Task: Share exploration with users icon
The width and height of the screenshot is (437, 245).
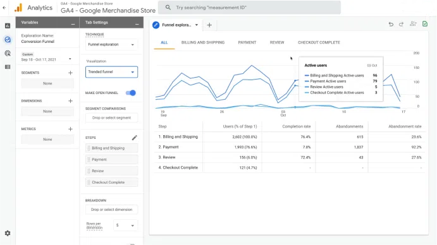Action: coord(413,24)
